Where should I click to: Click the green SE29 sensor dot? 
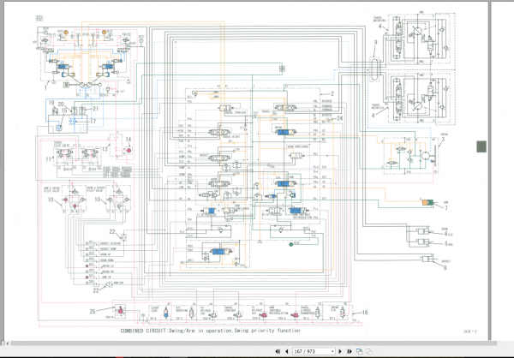290,244
